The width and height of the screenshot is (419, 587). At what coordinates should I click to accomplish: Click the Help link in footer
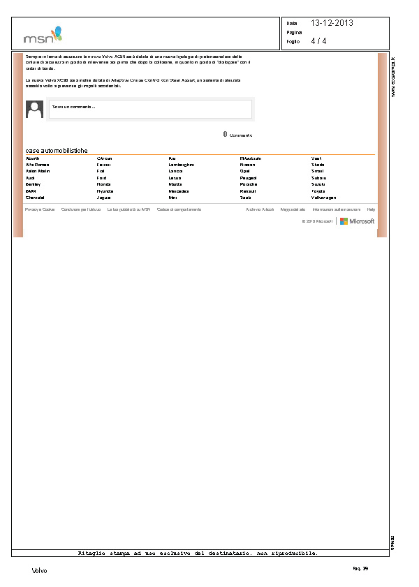[x=371, y=209]
